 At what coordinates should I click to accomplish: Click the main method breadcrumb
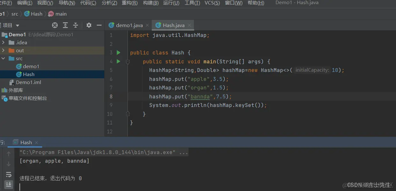pyautogui.click(x=57, y=14)
